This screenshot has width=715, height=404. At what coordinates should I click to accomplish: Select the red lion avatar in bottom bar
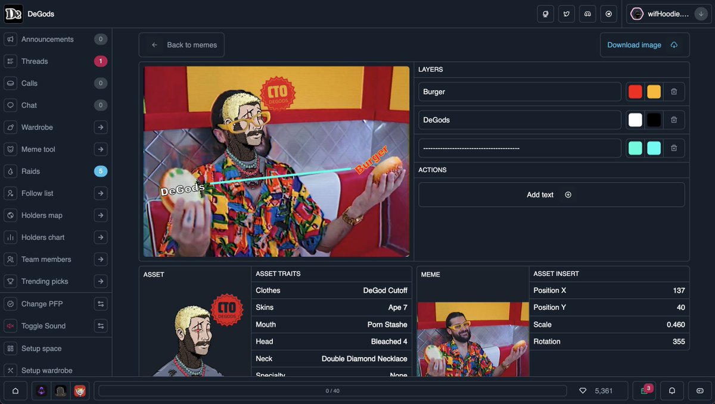[x=79, y=391]
